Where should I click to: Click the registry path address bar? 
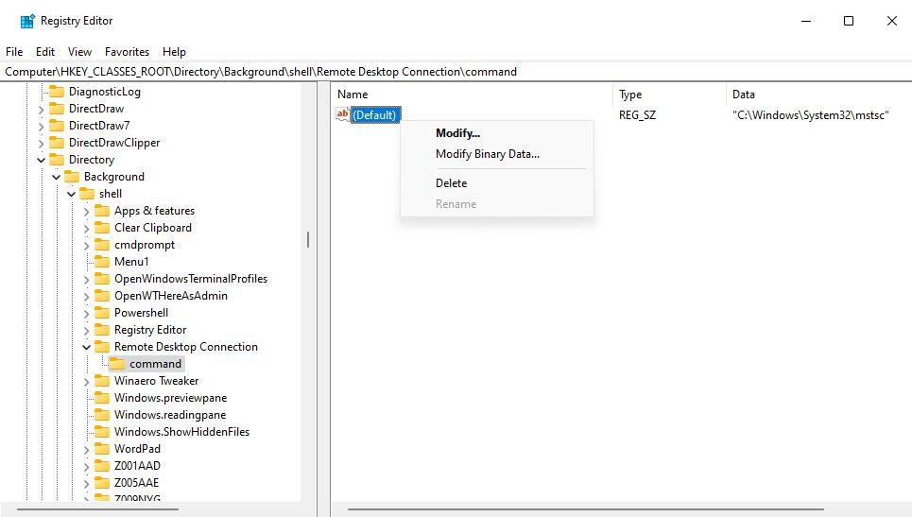coord(454,72)
